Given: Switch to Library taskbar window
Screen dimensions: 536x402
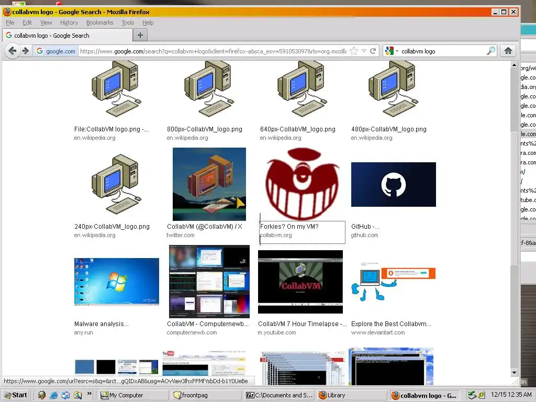Looking at the screenshot, I should (x=351, y=396).
